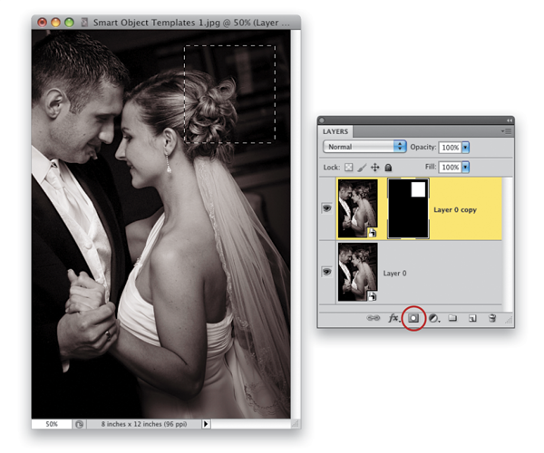544x453 pixels.
Task: Click the Add layer mask icon
Action: [x=413, y=318]
